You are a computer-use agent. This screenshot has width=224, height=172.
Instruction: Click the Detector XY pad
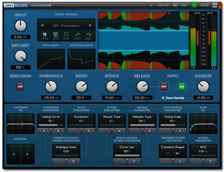click(x=20, y=154)
